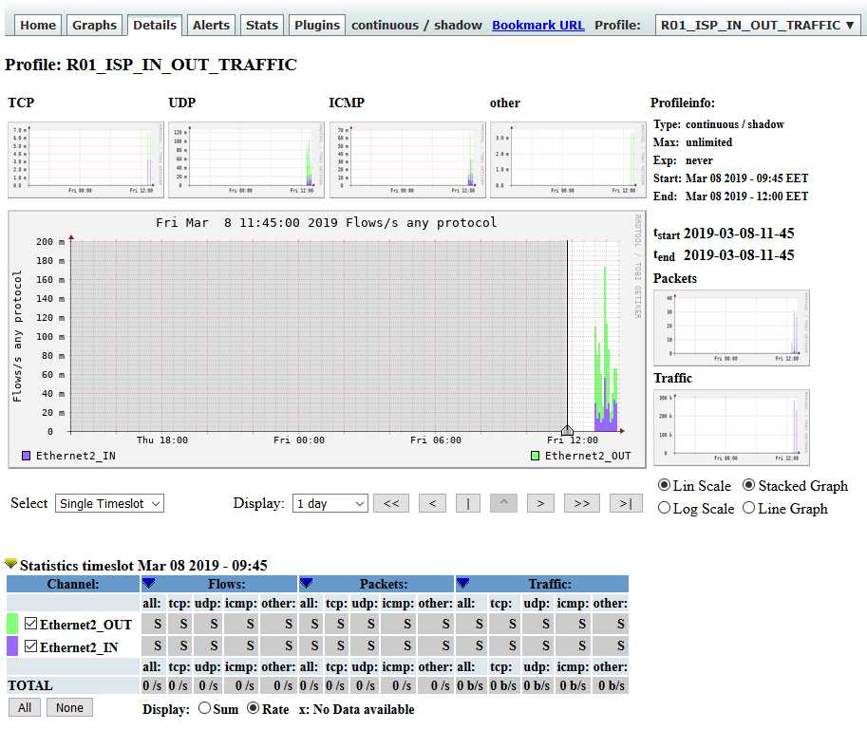The width and height of the screenshot is (867, 730).
Task: Collapse the Packets column triangle
Action: pos(306,583)
